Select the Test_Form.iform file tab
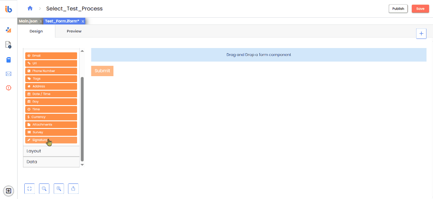The width and height of the screenshot is (433, 199). pyautogui.click(x=62, y=21)
